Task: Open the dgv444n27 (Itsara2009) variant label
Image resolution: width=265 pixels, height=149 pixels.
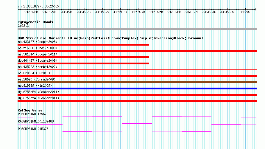Action: pos(38,60)
